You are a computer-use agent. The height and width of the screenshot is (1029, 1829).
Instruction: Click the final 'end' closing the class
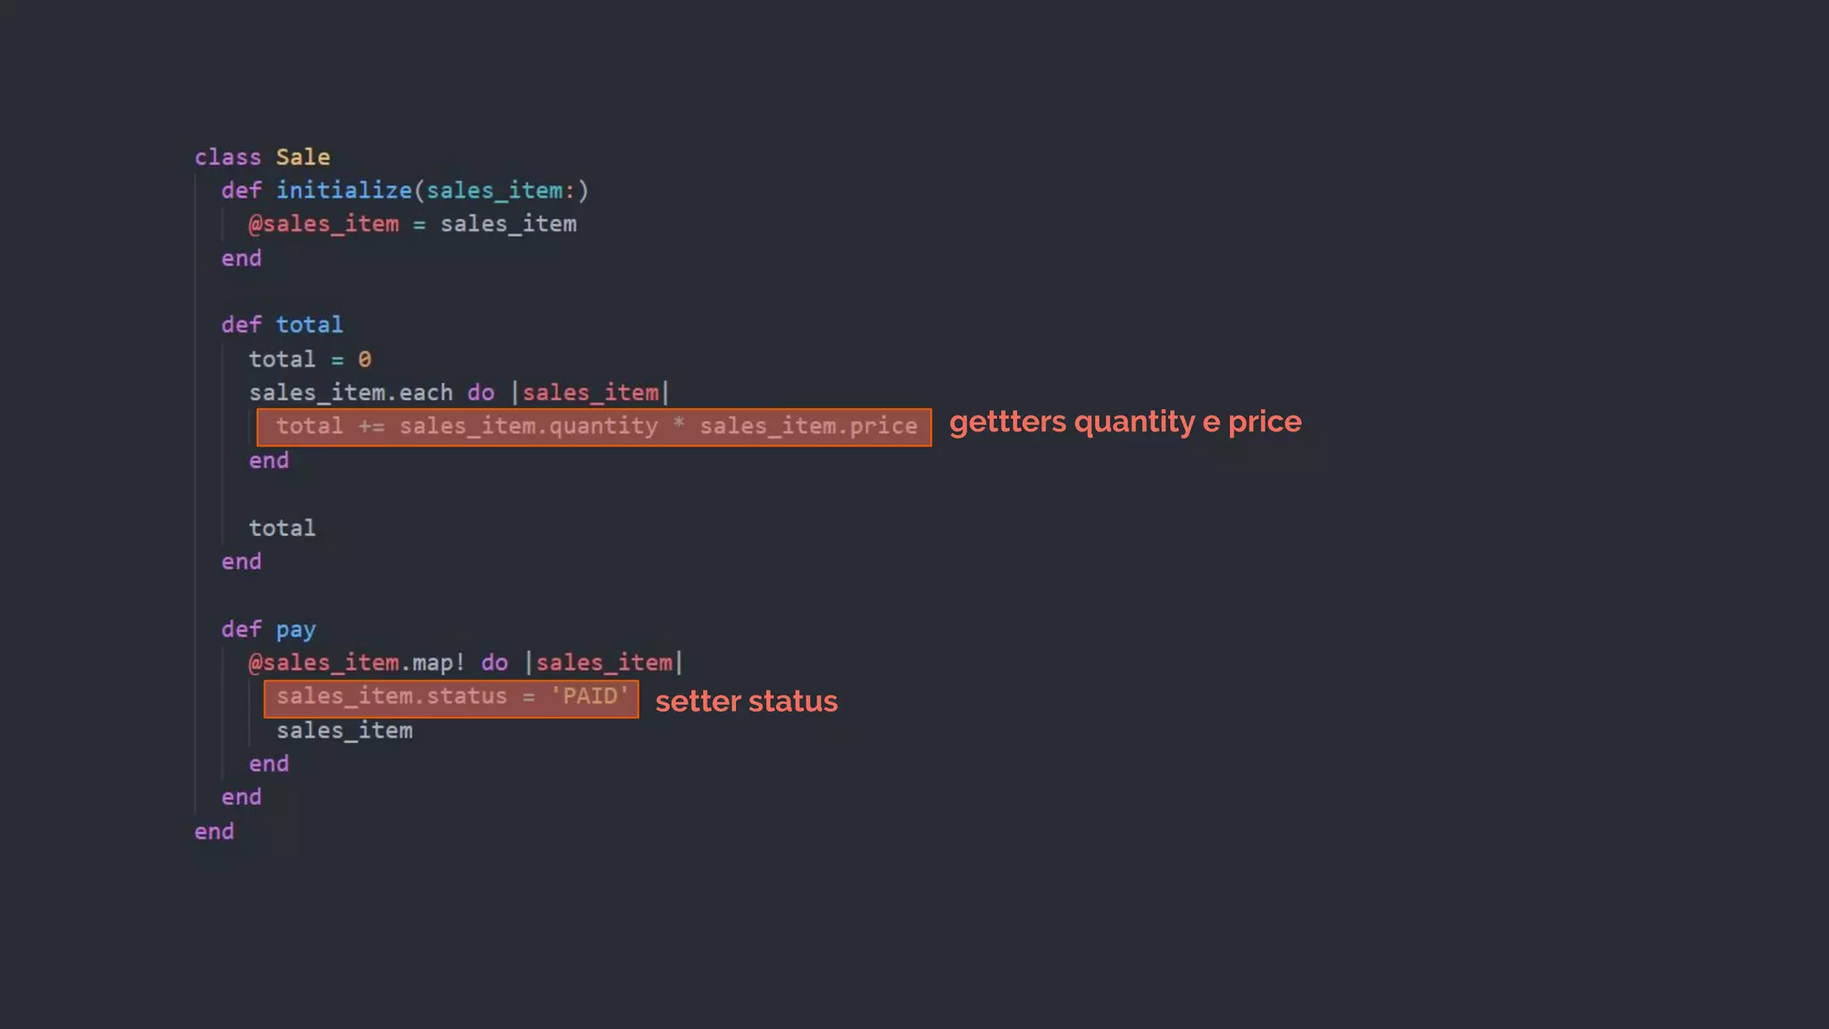point(214,832)
